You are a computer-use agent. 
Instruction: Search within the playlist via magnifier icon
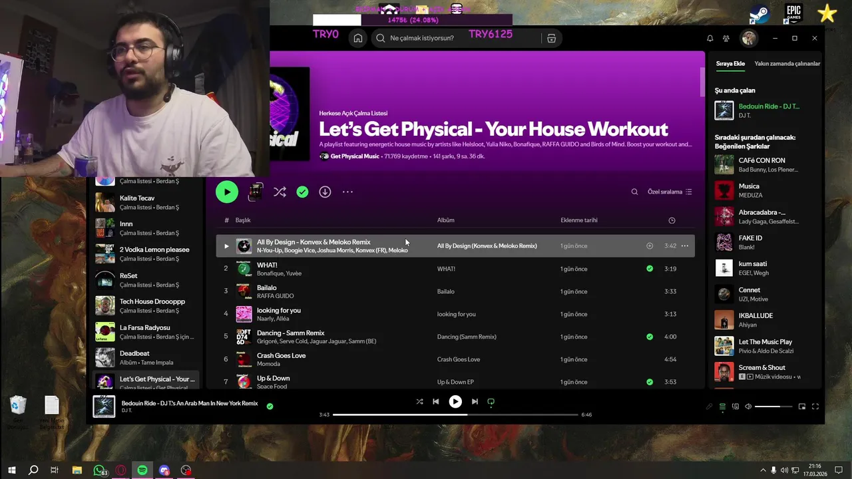coord(634,192)
